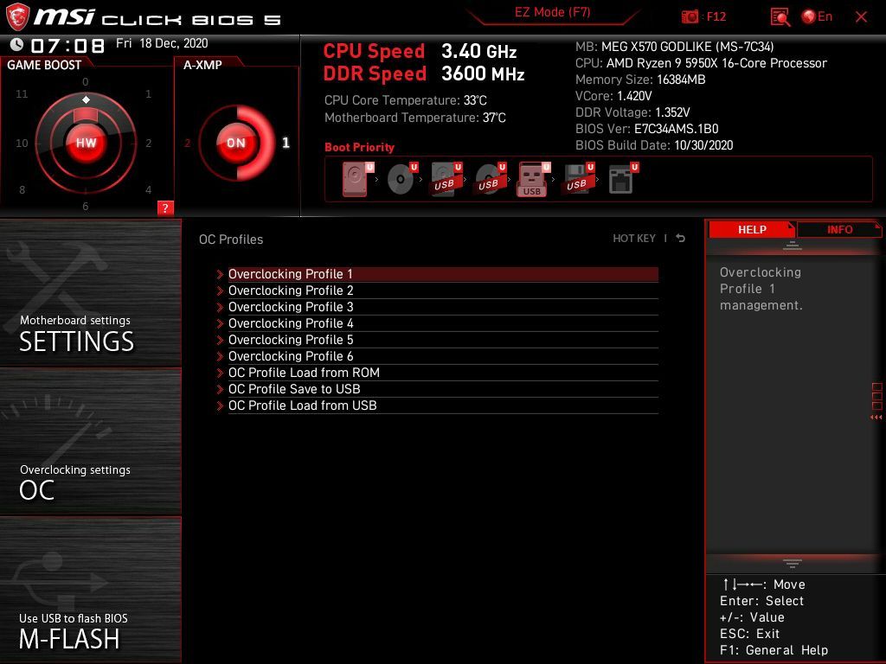Click the MSI dragon shield logo
Image resolution: width=886 pixels, height=664 pixels.
[17, 17]
